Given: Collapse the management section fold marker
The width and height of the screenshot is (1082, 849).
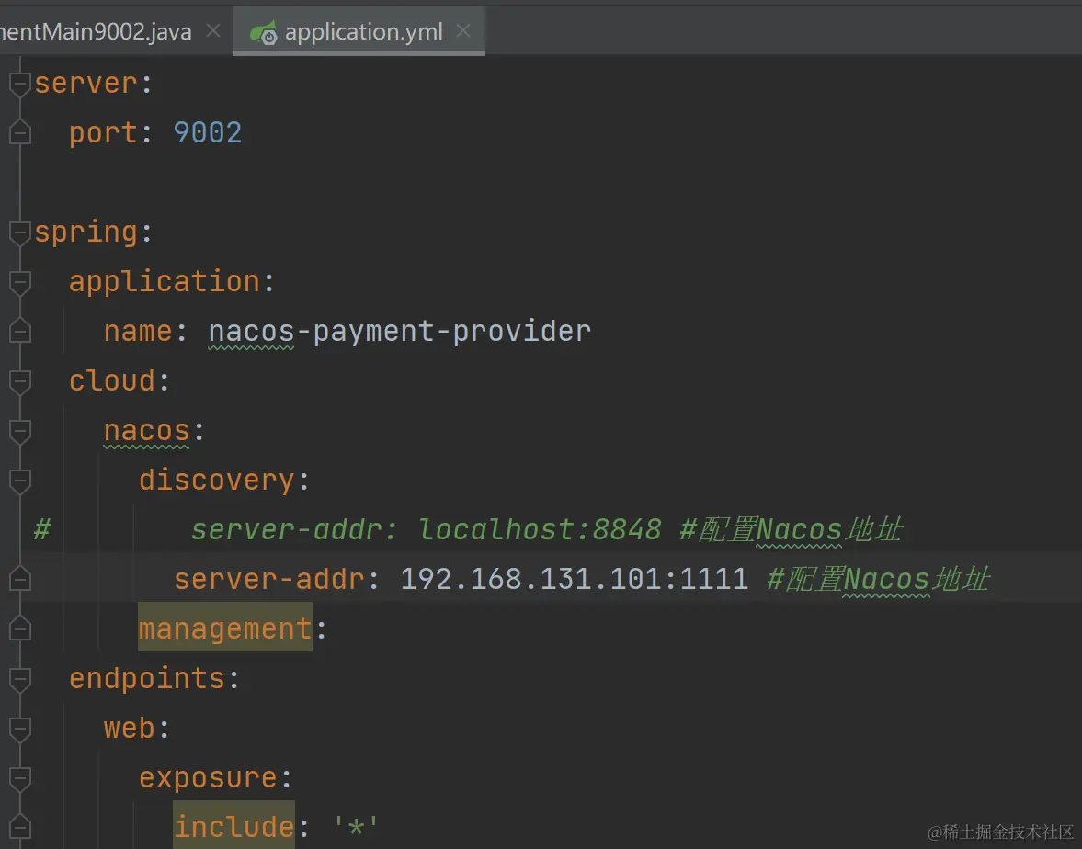Looking at the screenshot, I should [x=20, y=629].
